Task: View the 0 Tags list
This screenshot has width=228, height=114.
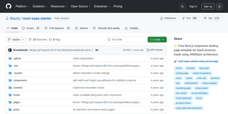Action: tap(55, 40)
